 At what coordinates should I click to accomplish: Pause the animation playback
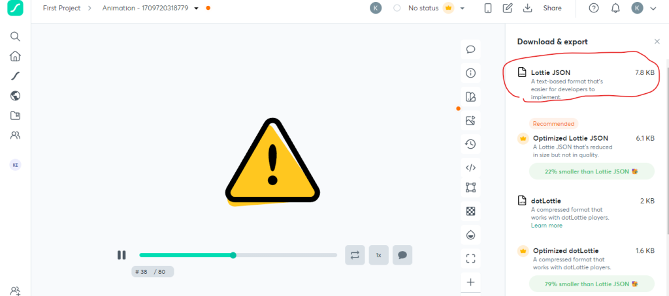(x=122, y=255)
